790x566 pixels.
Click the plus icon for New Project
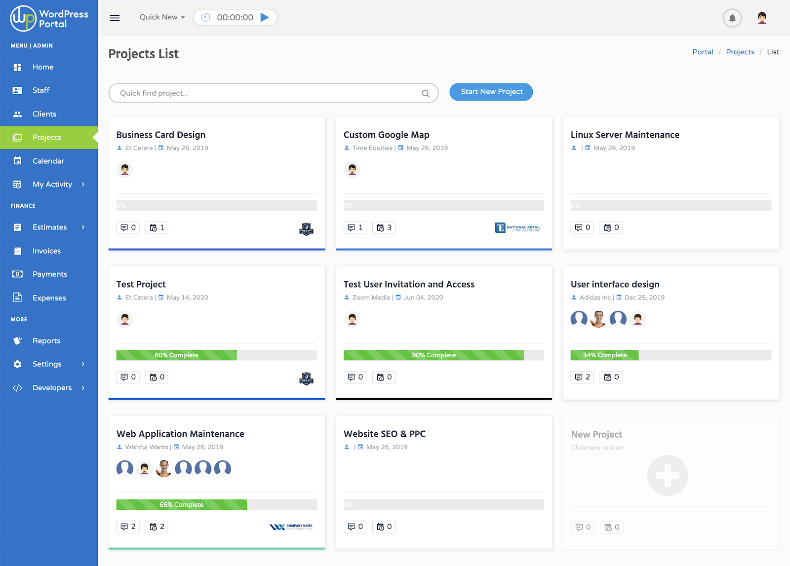667,475
